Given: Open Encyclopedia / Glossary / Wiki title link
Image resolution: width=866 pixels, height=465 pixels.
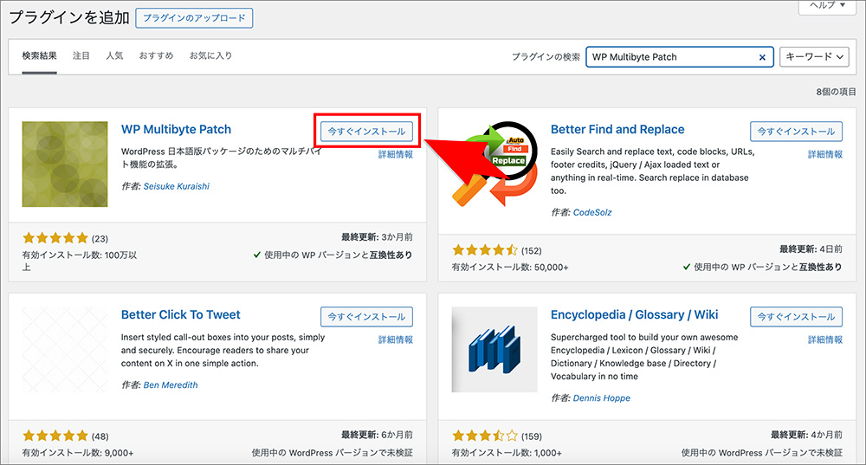Looking at the screenshot, I should [x=635, y=315].
